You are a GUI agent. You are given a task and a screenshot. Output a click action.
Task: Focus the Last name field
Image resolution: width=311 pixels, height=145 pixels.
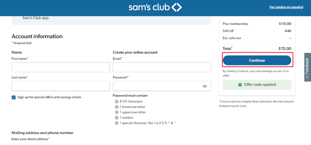point(61,86)
